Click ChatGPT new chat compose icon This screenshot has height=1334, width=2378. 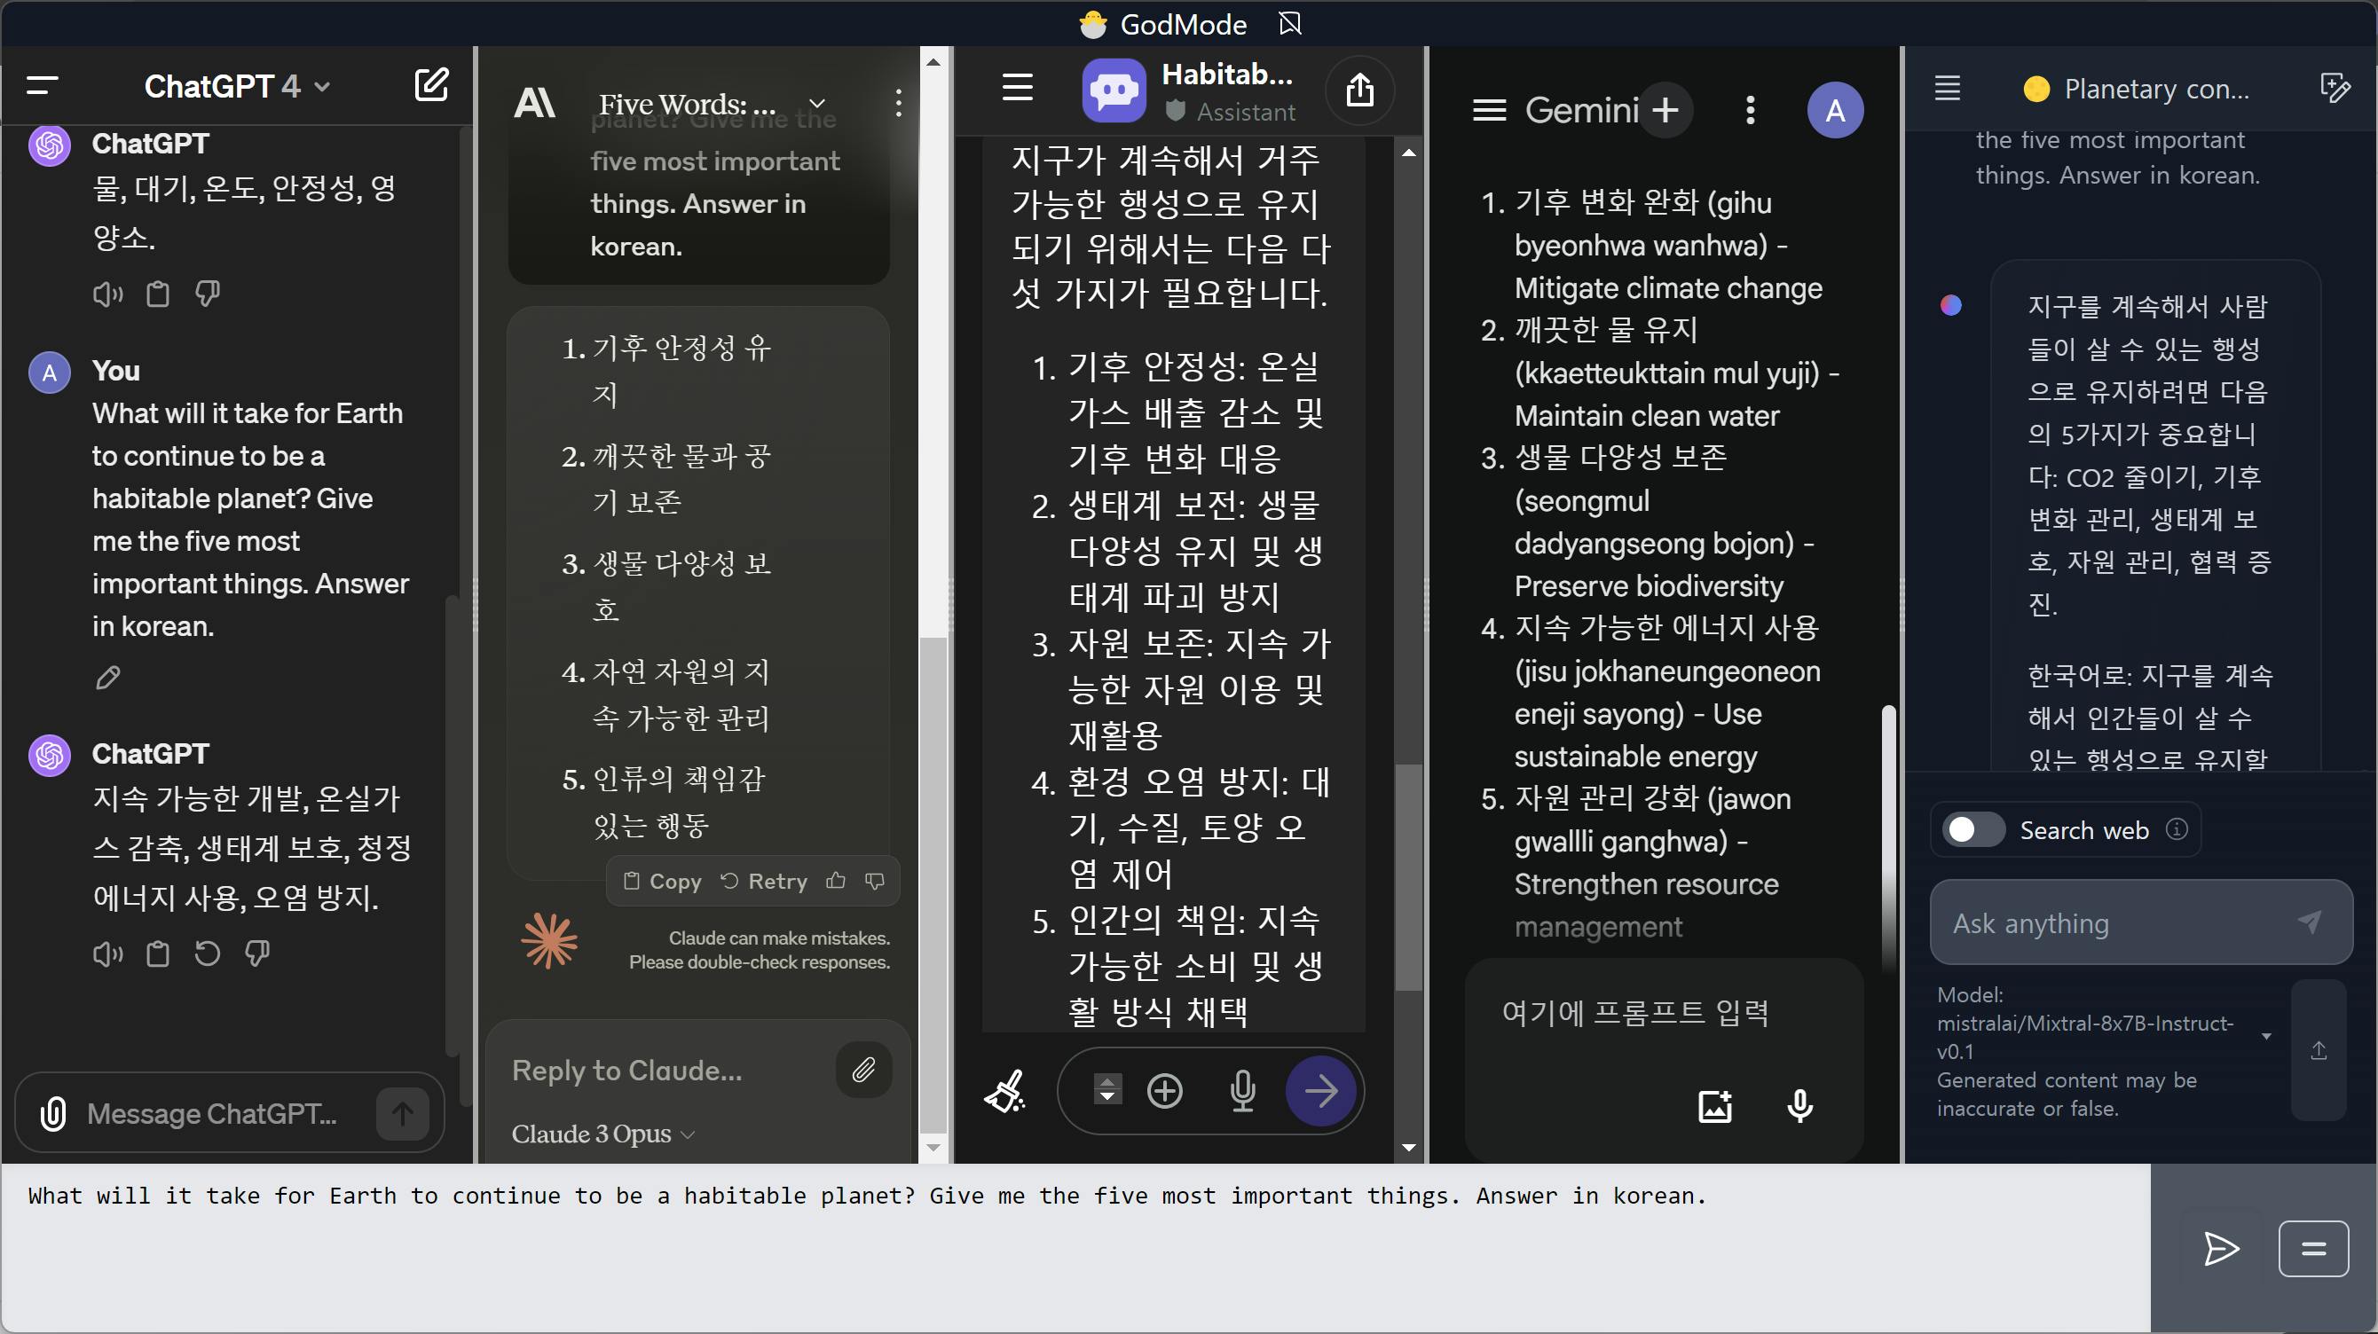click(x=431, y=86)
